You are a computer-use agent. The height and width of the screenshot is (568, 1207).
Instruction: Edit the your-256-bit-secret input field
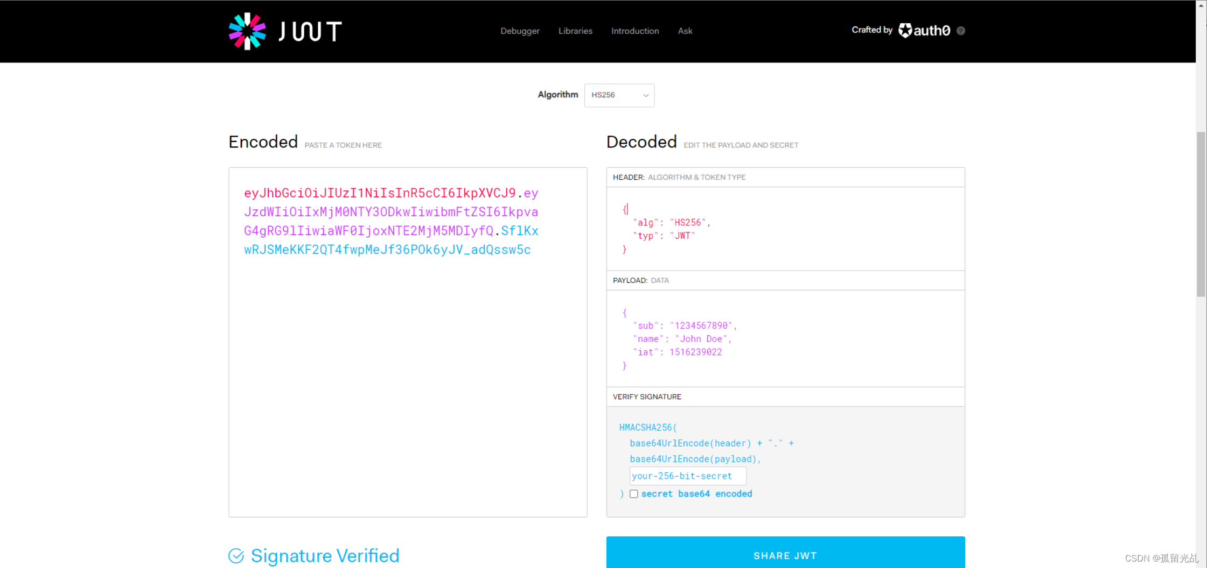687,475
